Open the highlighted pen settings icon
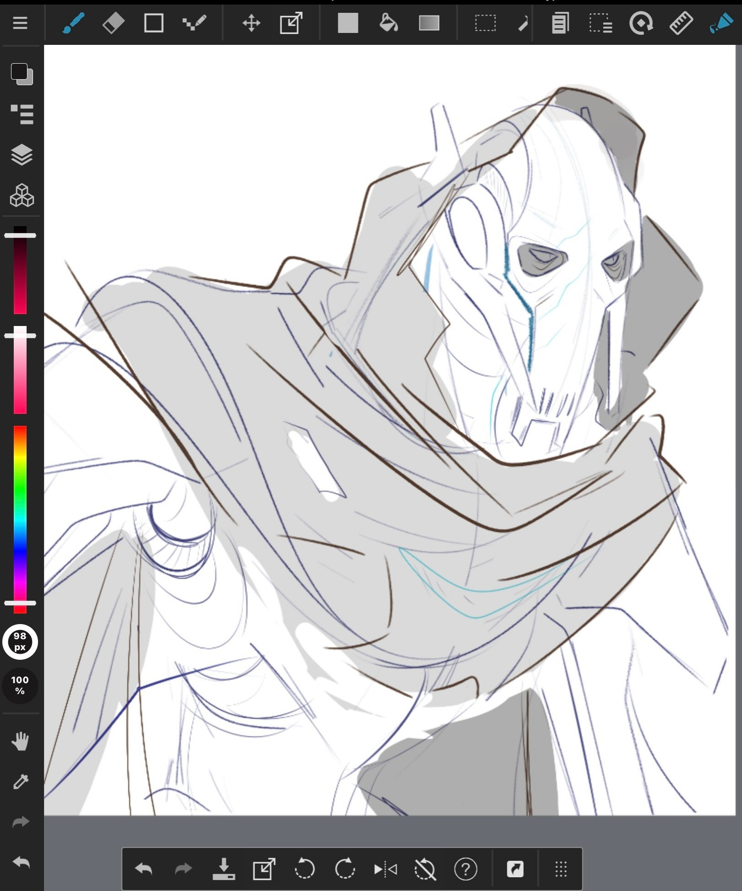This screenshot has height=891, width=742. tap(721, 23)
